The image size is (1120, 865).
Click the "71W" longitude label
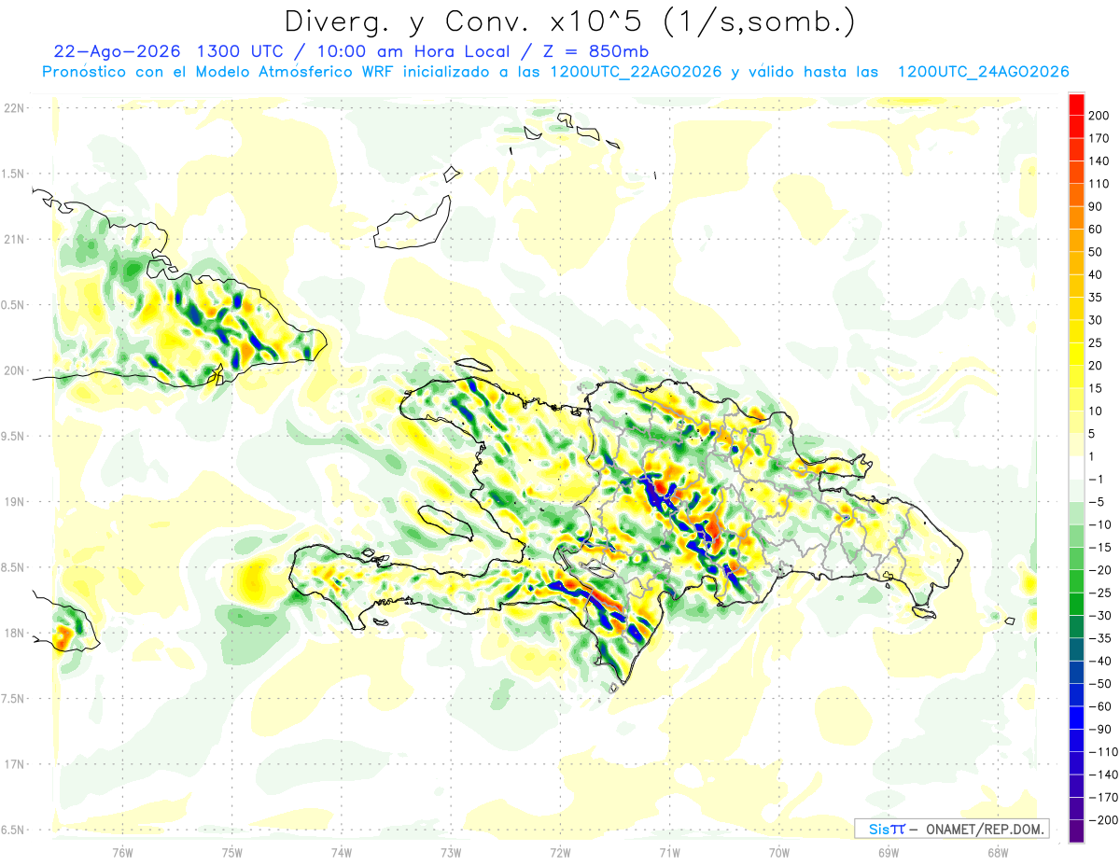[669, 853]
